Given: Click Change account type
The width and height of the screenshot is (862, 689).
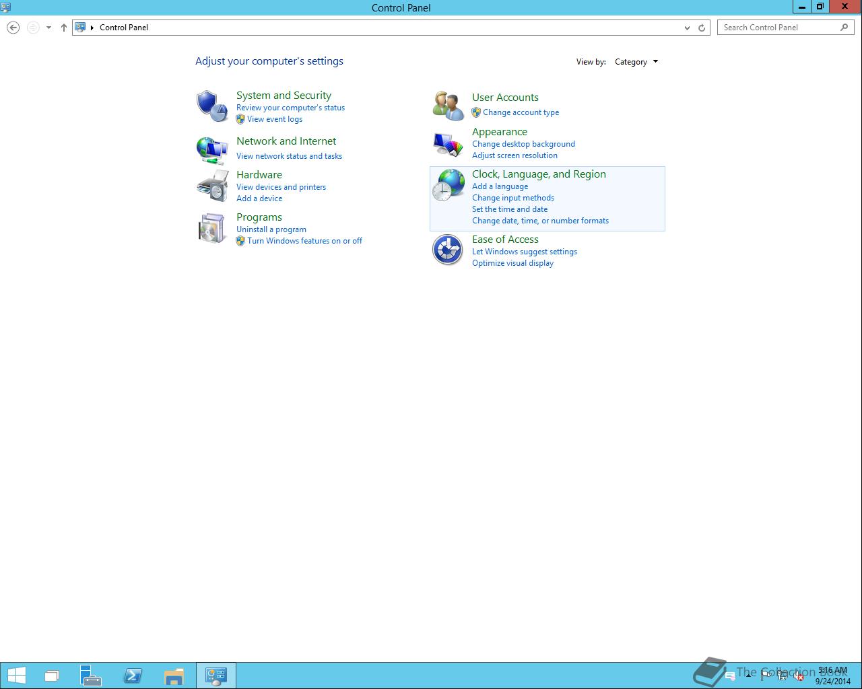Looking at the screenshot, I should tap(521, 112).
